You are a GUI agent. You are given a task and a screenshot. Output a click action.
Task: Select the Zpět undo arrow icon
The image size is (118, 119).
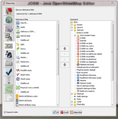coord(18,44)
